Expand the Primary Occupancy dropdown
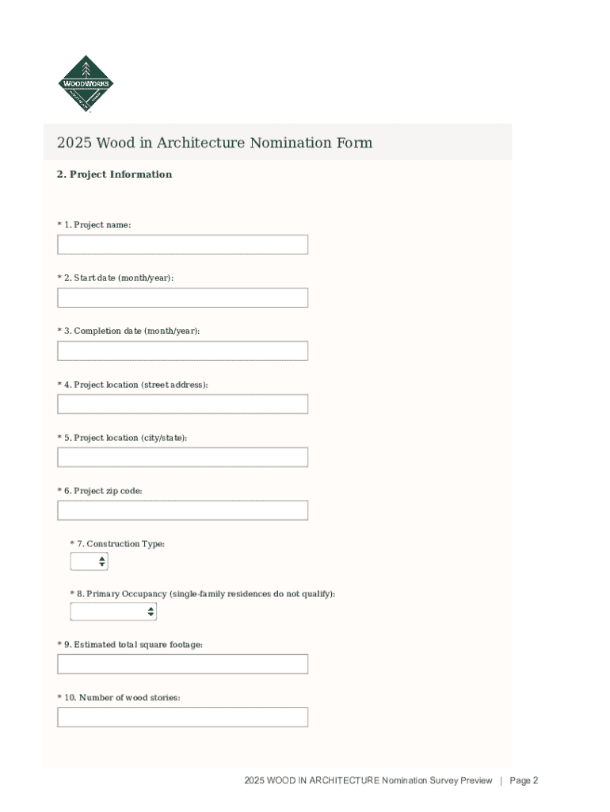Viewport: 610px width, 812px height. 114,611
